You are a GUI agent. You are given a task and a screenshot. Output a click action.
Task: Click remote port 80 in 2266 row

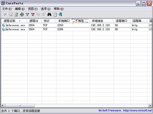[116, 29]
